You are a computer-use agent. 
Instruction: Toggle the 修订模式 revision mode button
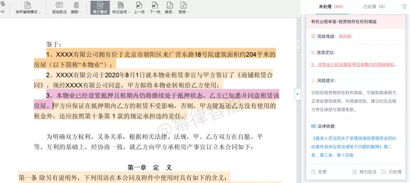point(100,8)
